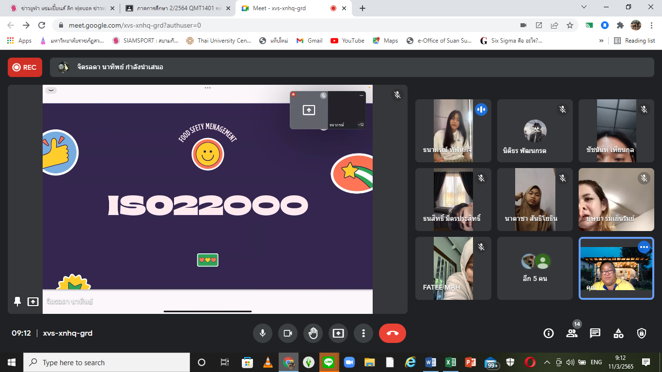662x372 pixels.
Task: Raise hand in the meeting
Action: (313, 333)
